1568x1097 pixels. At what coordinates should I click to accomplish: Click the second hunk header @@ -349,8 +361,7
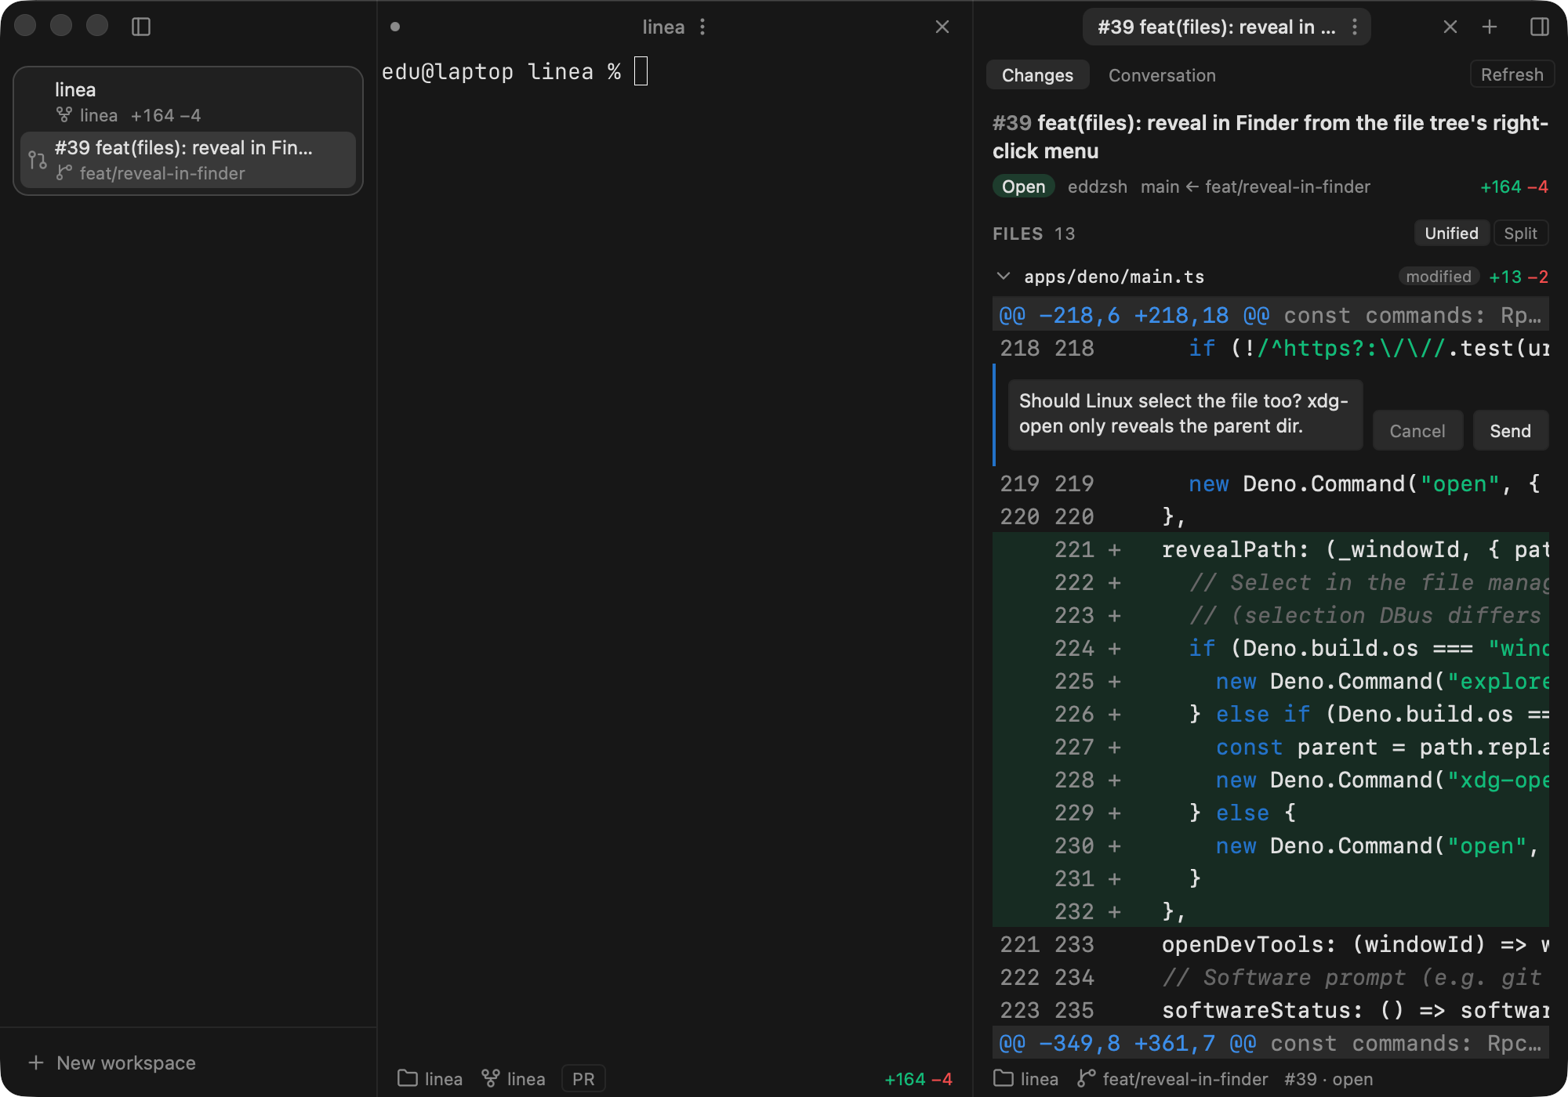click(1270, 1043)
